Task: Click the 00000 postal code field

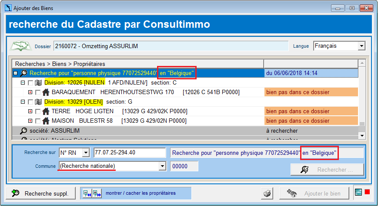Action: 184,167
